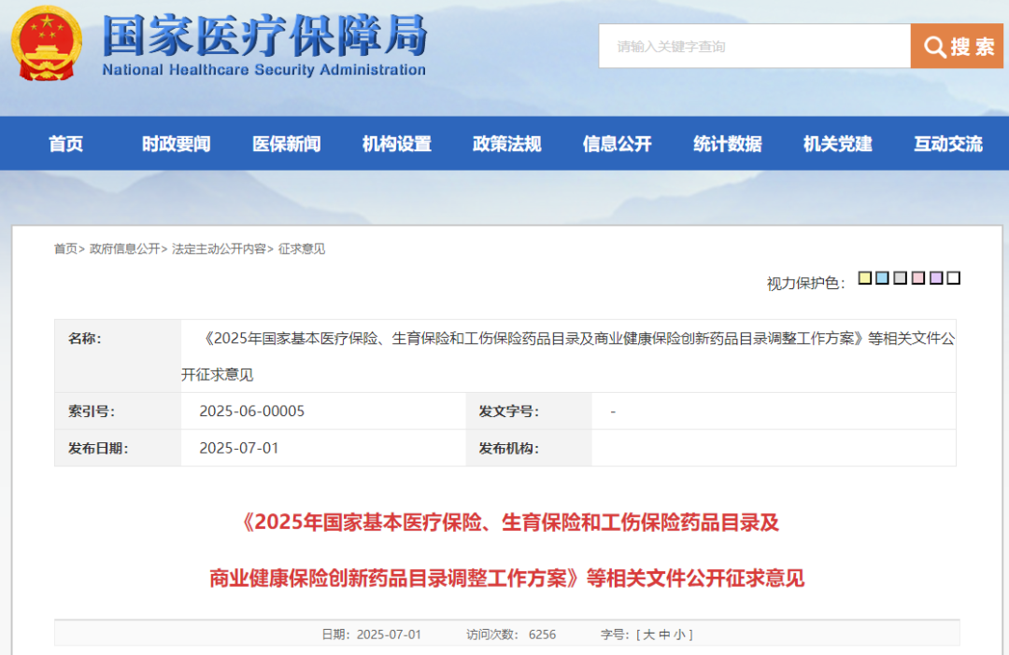This screenshot has height=655, width=1009.
Task: Open the 时政要闻 menu item
Action: click(175, 144)
